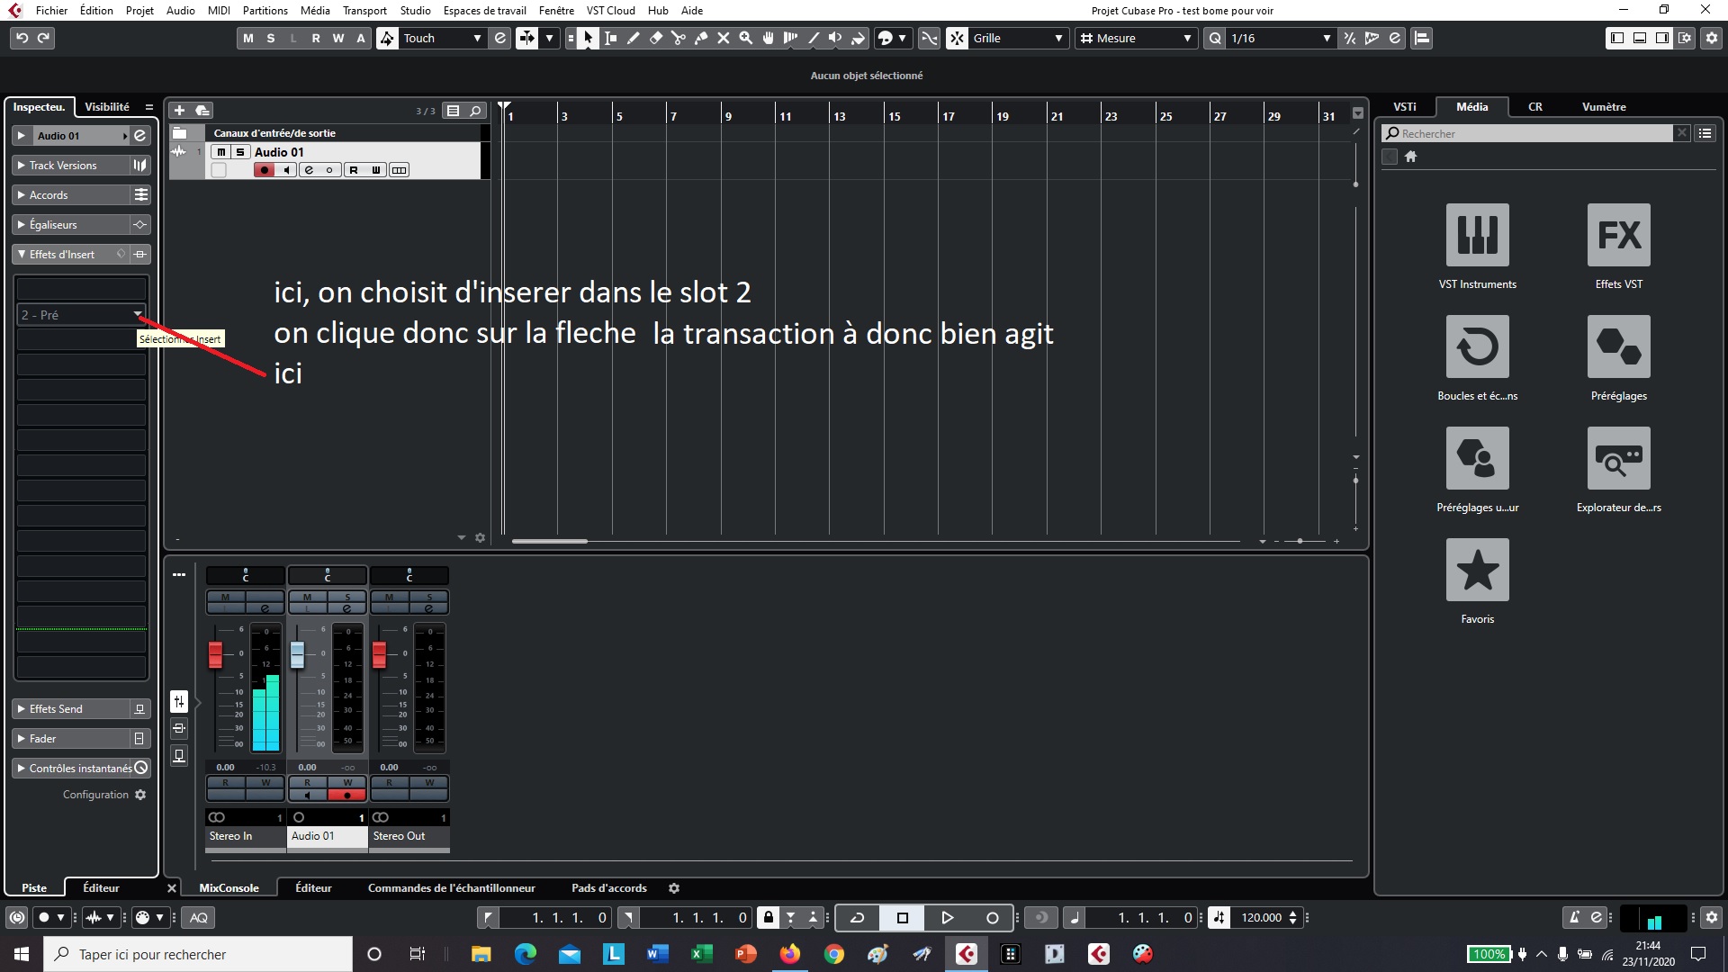Open Effets VST in the Média panel
The image size is (1728, 972).
coord(1617,236)
